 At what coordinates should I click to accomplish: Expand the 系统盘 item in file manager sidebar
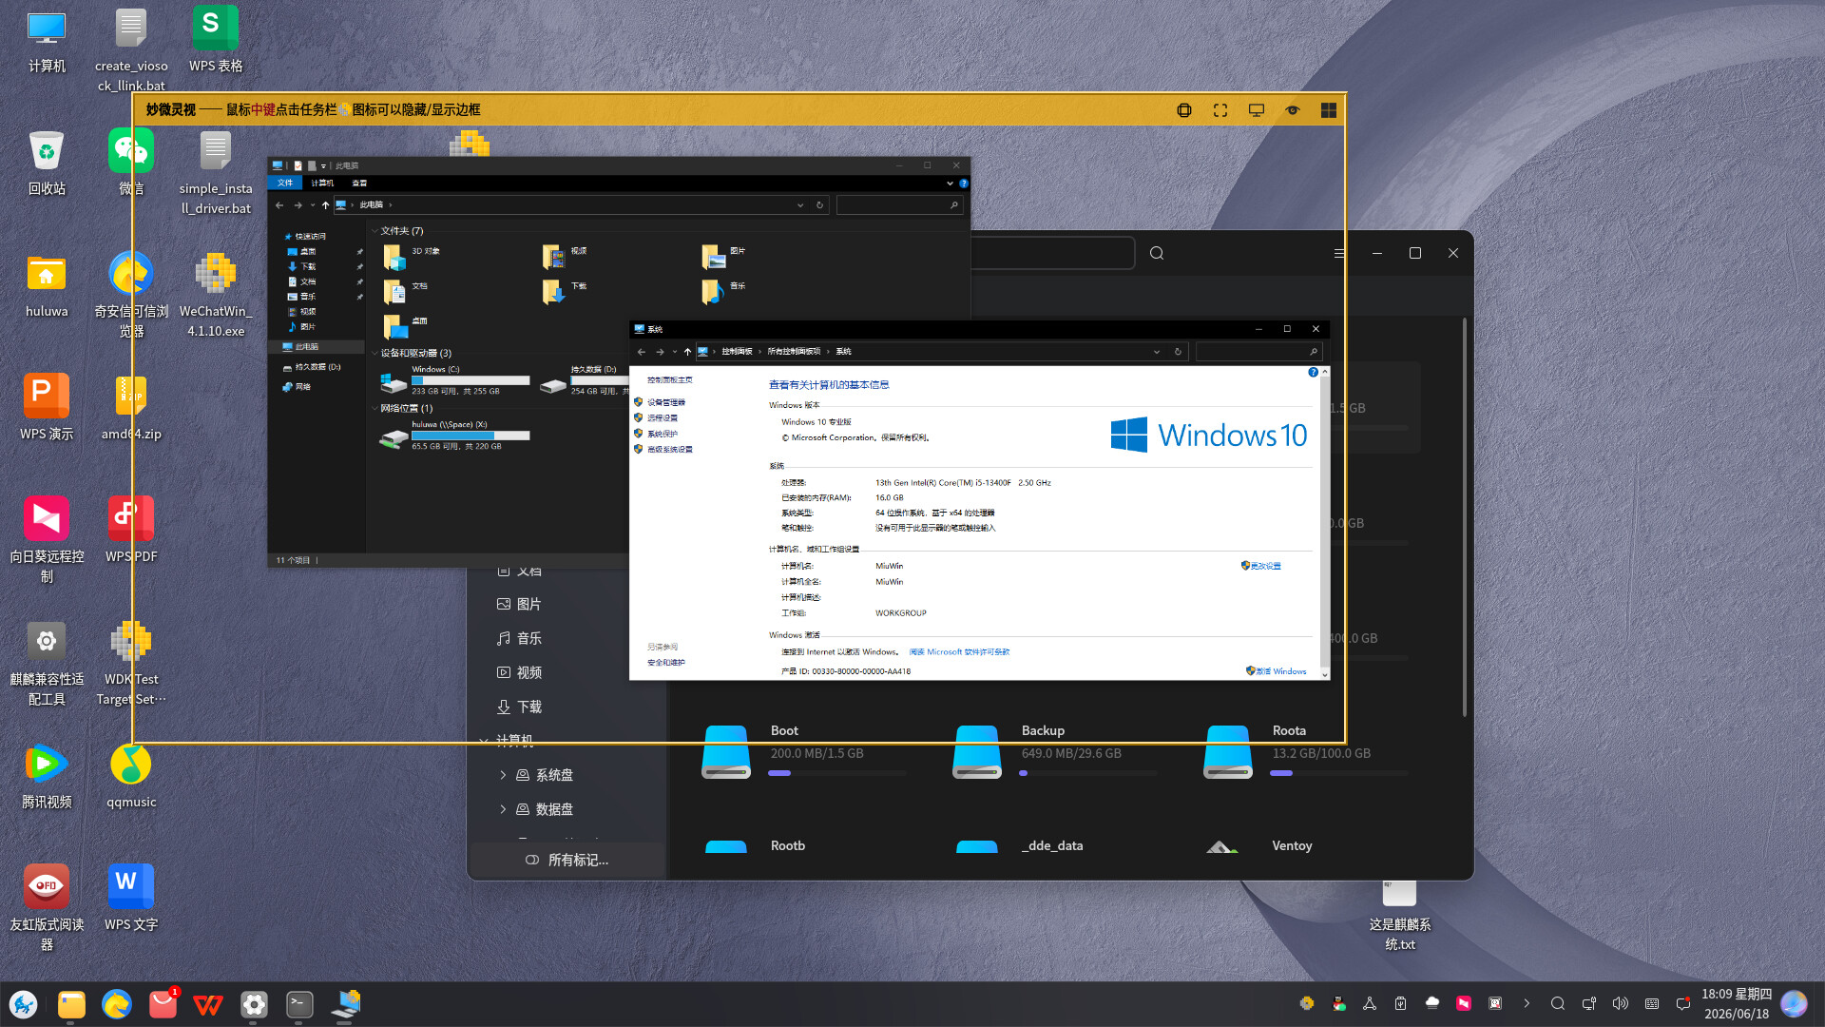click(x=503, y=775)
